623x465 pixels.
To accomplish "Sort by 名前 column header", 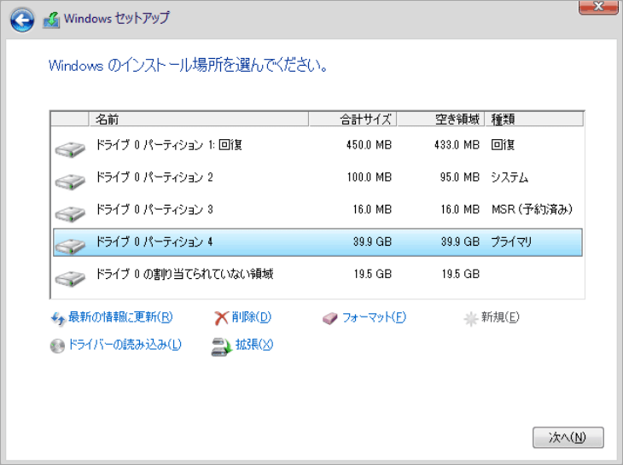I will point(199,119).
